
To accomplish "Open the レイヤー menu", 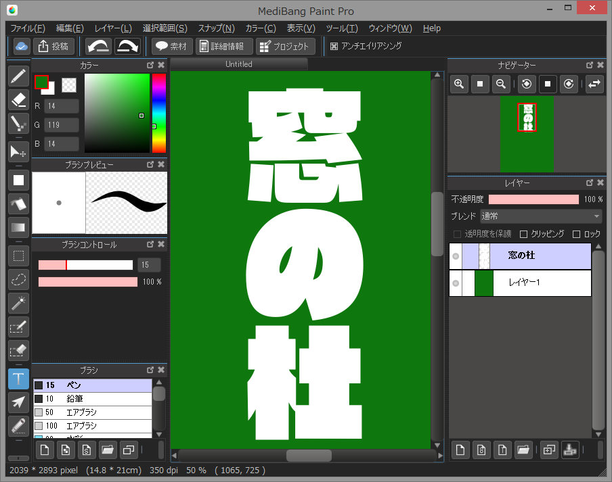I will tap(112, 28).
